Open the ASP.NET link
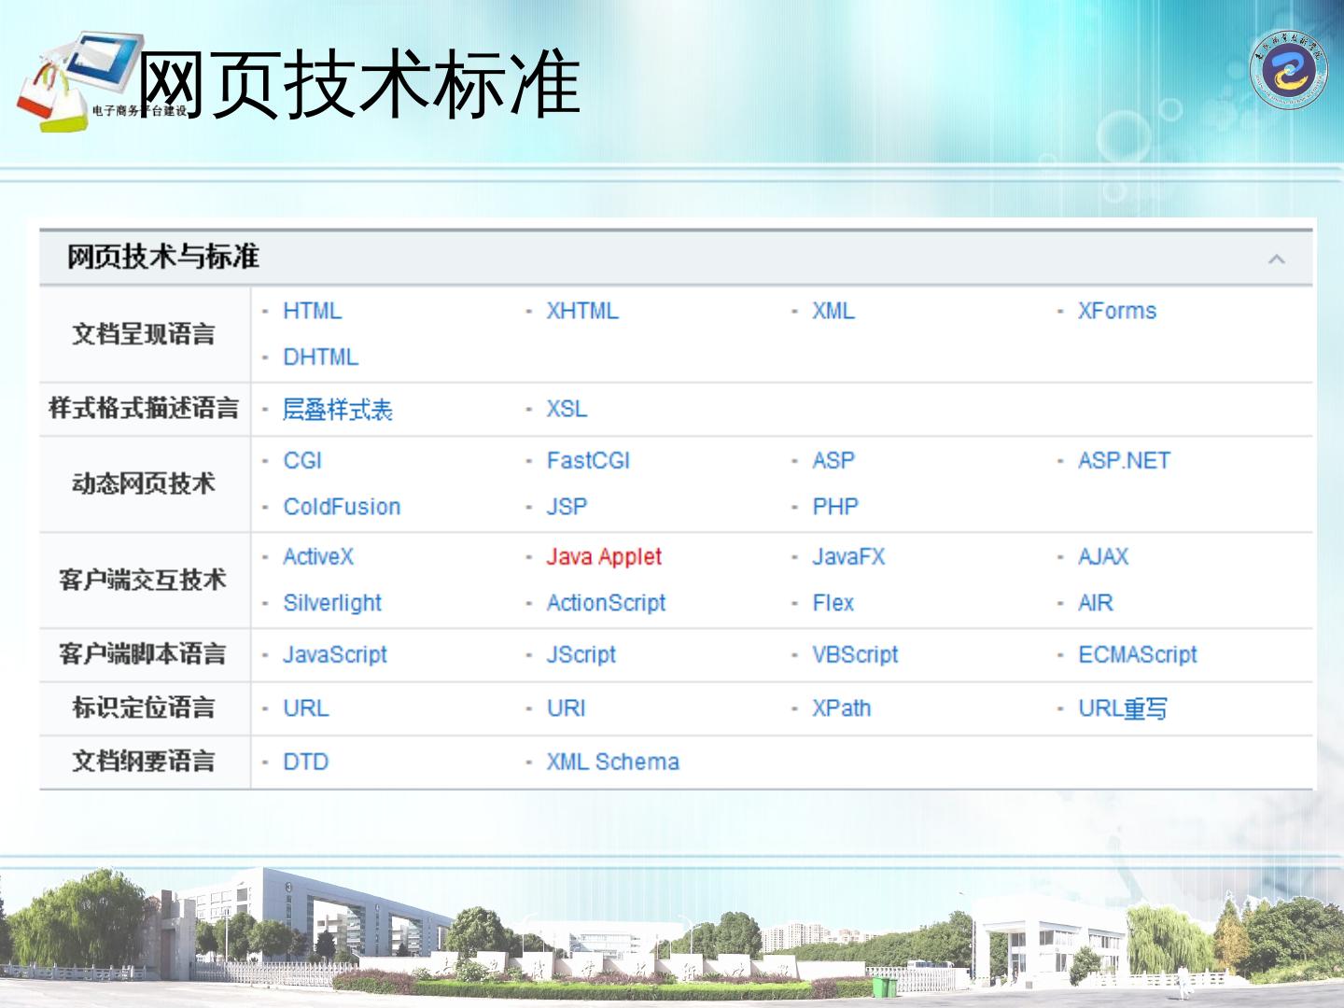 (1124, 460)
